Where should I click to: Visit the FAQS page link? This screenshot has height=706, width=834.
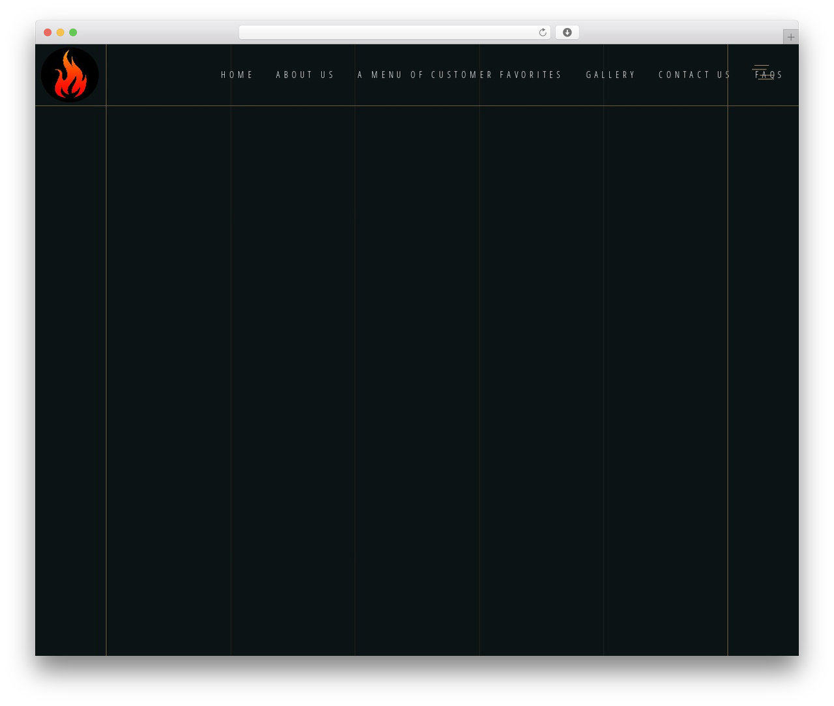point(769,75)
